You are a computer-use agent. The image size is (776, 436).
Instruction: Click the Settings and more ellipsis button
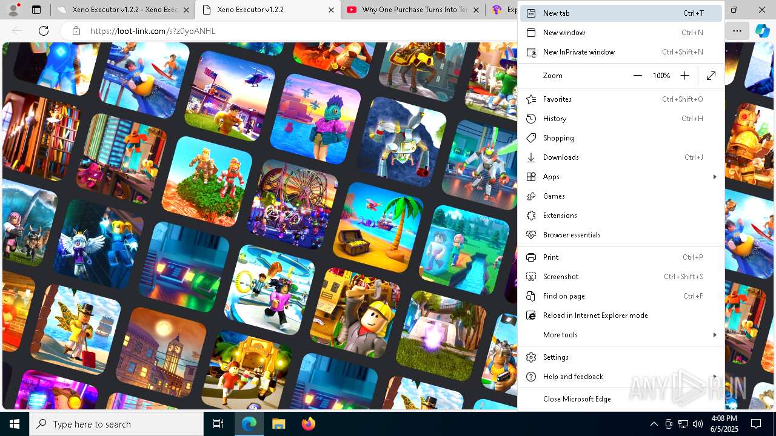tap(737, 31)
